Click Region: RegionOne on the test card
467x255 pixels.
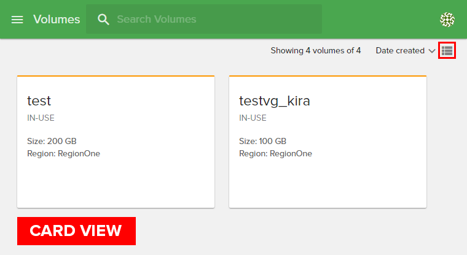pyautogui.click(x=63, y=153)
